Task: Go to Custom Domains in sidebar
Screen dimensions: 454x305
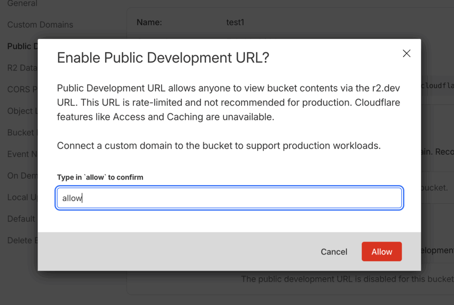Action: [x=40, y=25]
